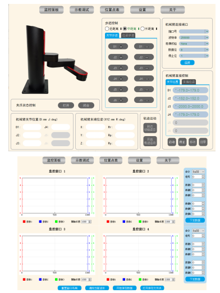Click the J6 minus joint step button
The height and width of the screenshot is (293, 220).
[x=144, y=100]
